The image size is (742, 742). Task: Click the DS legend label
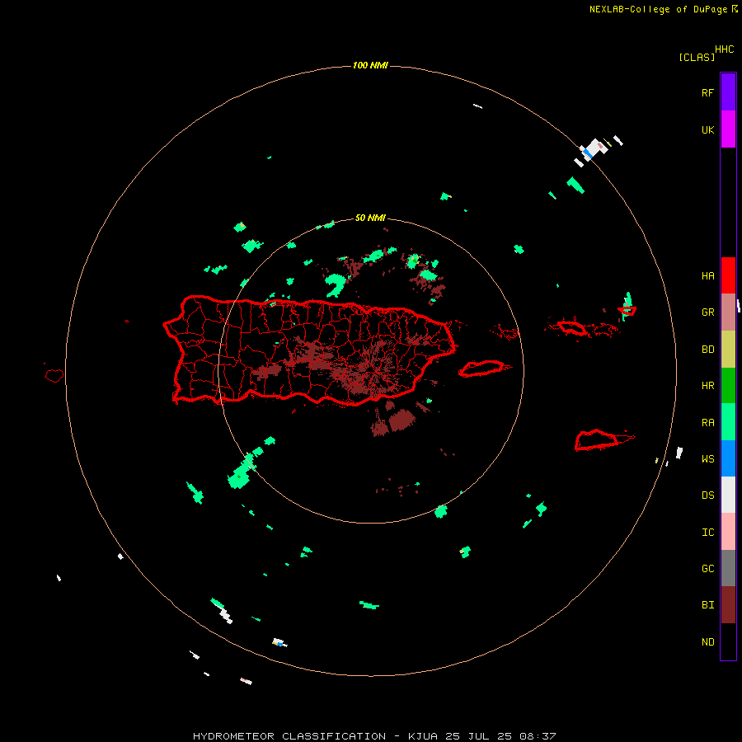(x=707, y=495)
